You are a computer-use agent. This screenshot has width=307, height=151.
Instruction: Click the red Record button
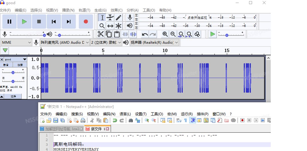(86, 22)
